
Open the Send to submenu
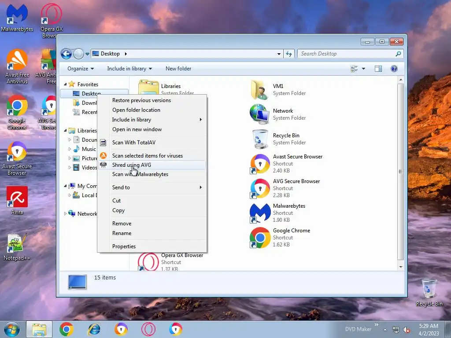152,187
